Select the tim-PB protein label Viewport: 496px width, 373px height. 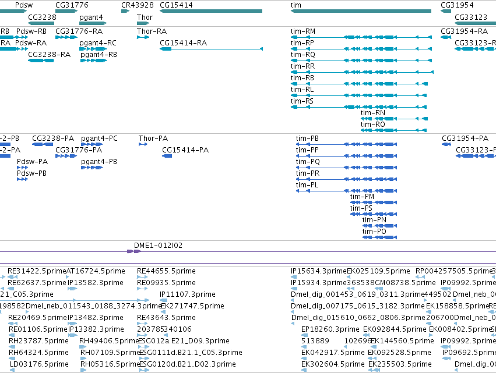307,138
